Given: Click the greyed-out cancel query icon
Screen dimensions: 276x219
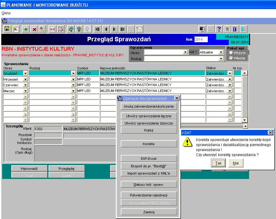Looking at the screenshot, I should click(88, 29).
